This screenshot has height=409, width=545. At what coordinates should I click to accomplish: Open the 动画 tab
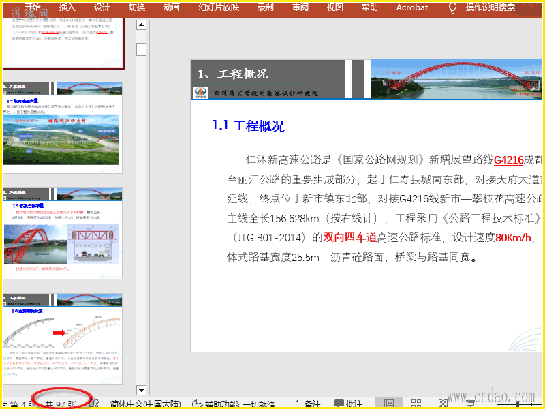tap(172, 7)
